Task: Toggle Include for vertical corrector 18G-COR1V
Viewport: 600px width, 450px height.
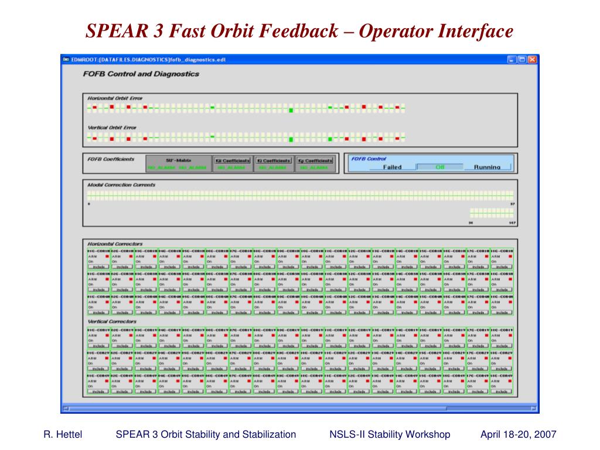Action: click(502, 346)
